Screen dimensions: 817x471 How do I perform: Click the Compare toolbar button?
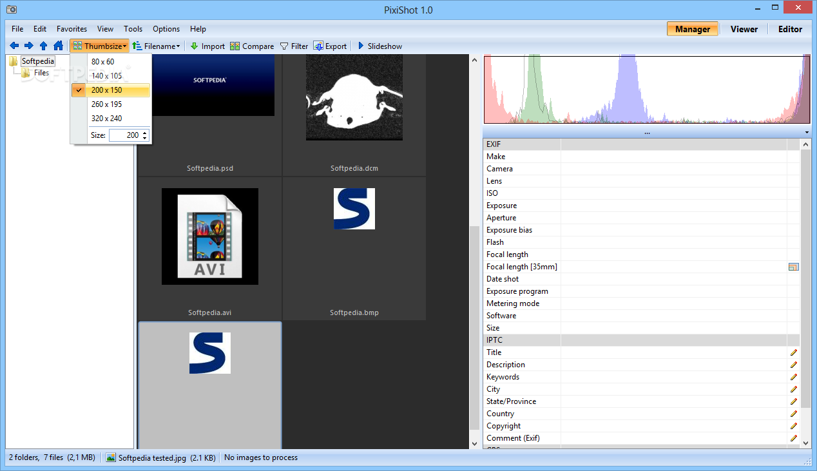pyautogui.click(x=252, y=46)
